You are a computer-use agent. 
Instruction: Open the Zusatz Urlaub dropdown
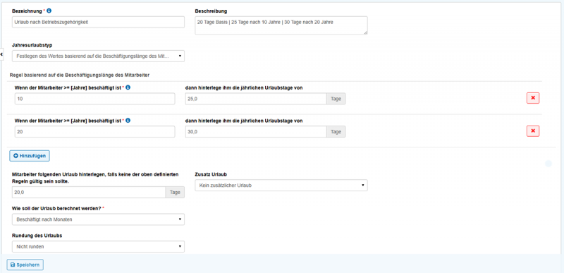tap(281, 186)
